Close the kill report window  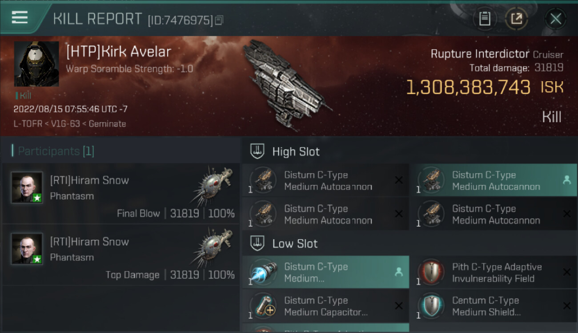point(555,19)
